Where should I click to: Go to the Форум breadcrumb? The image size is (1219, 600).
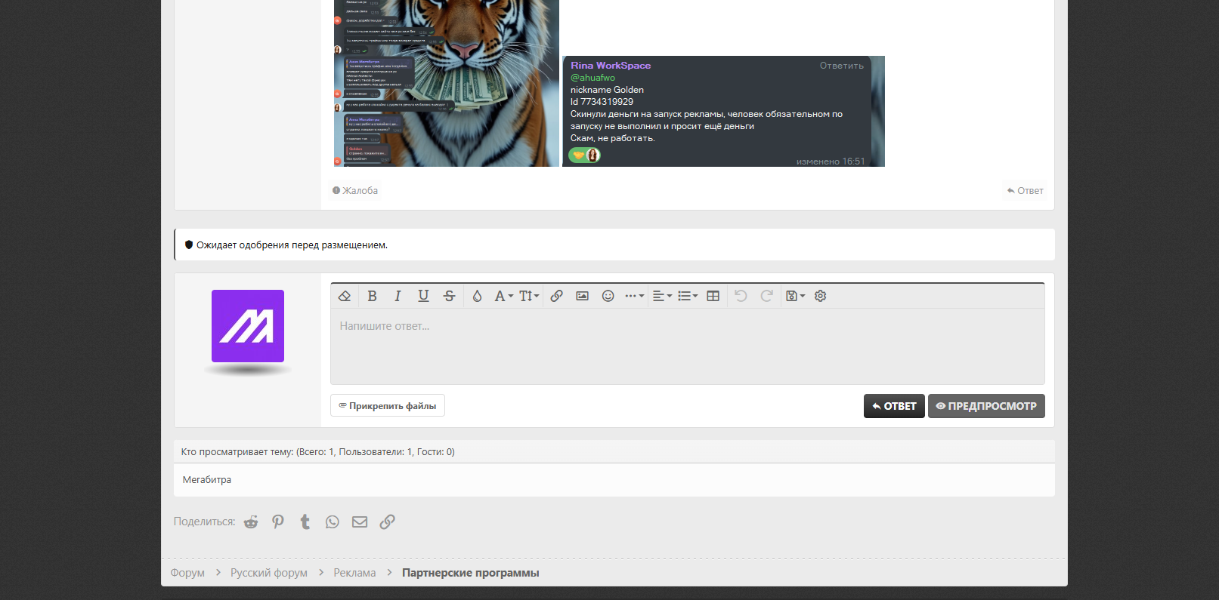coord(187,573)
